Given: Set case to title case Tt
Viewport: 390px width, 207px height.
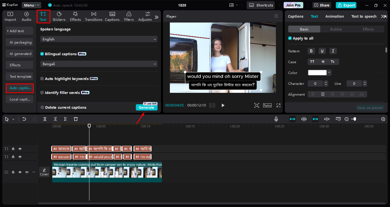Looking at the screenshot, I should (x=333, y=62).
